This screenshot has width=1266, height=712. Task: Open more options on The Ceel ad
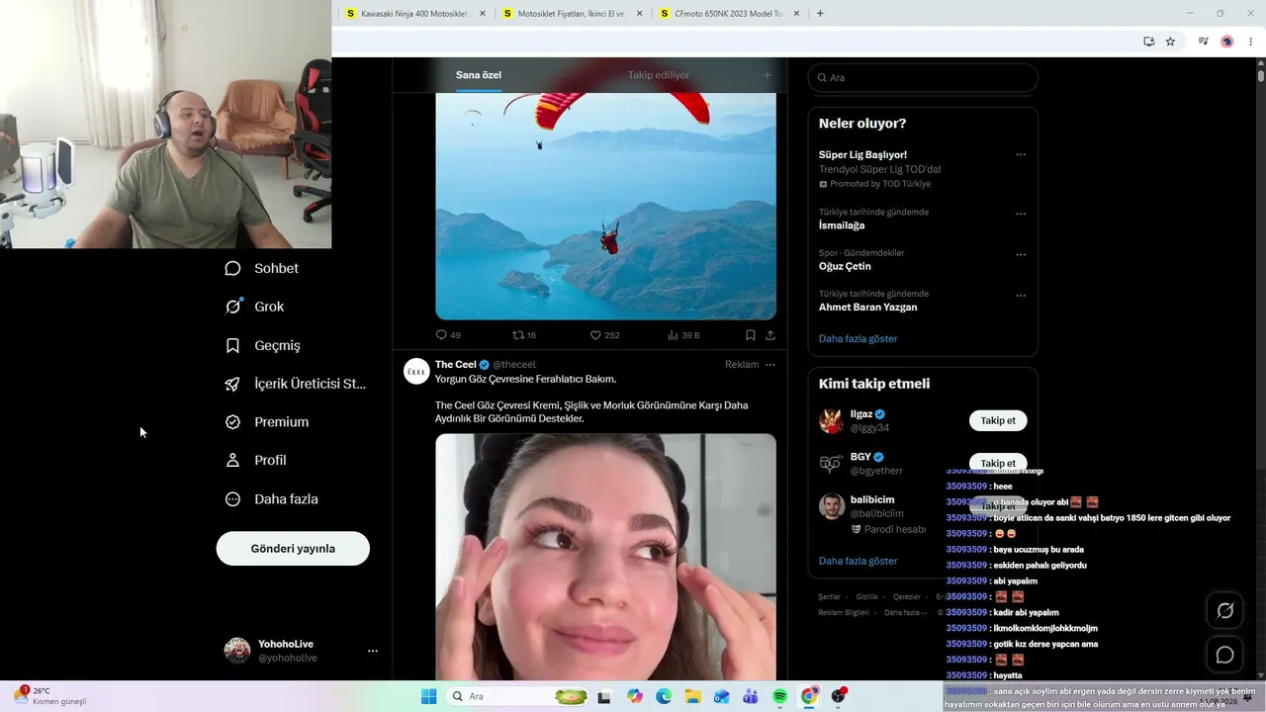click(x=770, y=365)
